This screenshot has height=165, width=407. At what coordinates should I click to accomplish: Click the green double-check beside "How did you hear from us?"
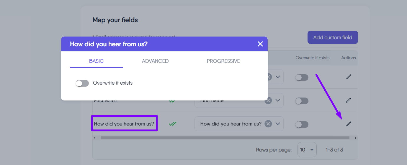click(x=173, y=124)
